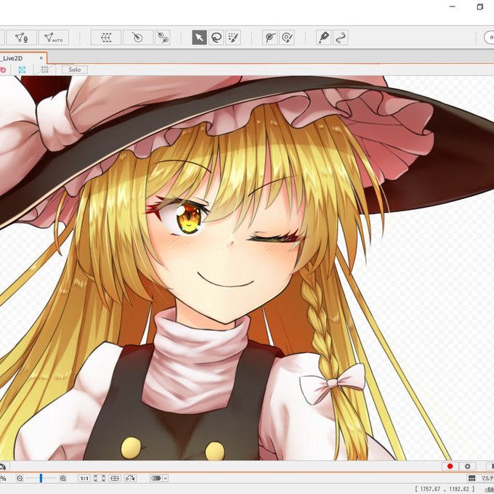Zoom in with the plus magnifier

pyautogui.click(x=63, y=478)
